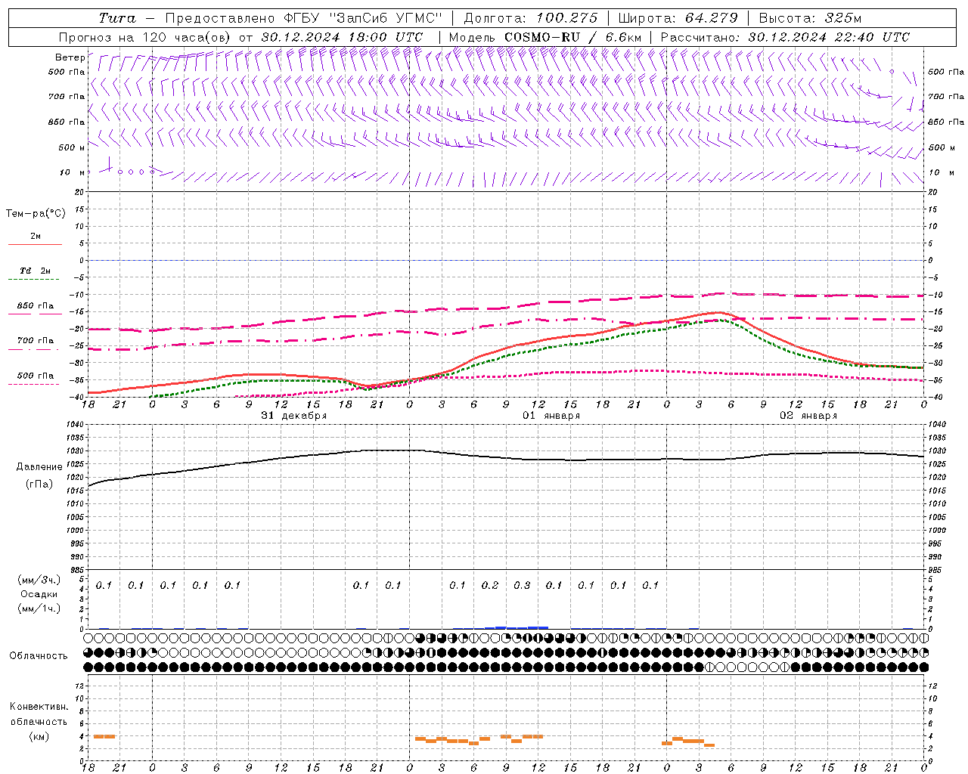Select the forecast start "30.12.2024 18:00 UTC"

(343, 37)
